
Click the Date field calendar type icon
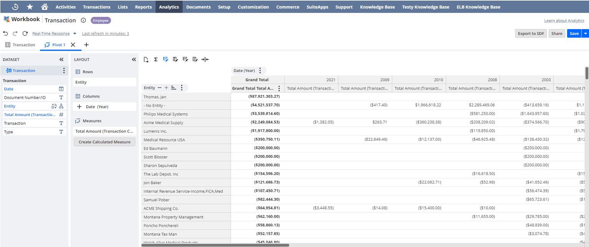[x=61, y=89]
